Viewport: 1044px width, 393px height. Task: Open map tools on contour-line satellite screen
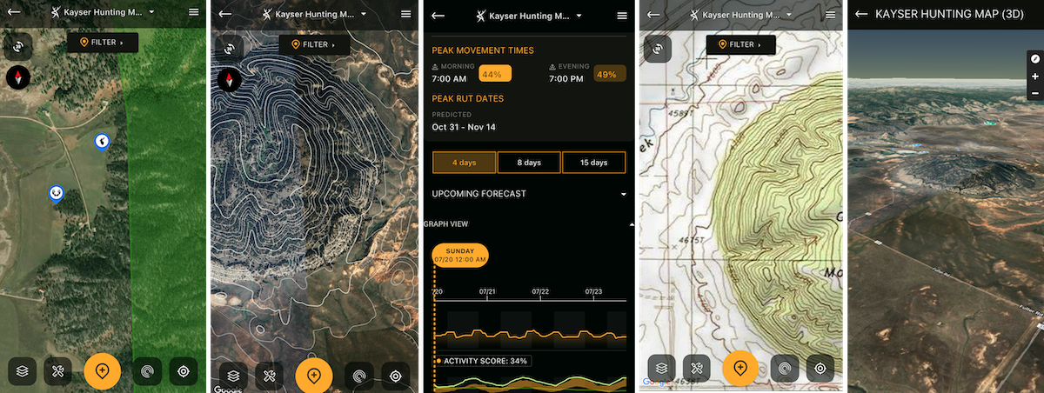[271, 376]
